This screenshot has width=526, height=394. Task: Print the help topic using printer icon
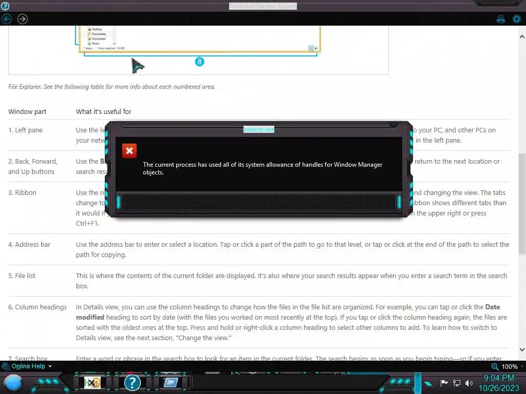point(501,19)
